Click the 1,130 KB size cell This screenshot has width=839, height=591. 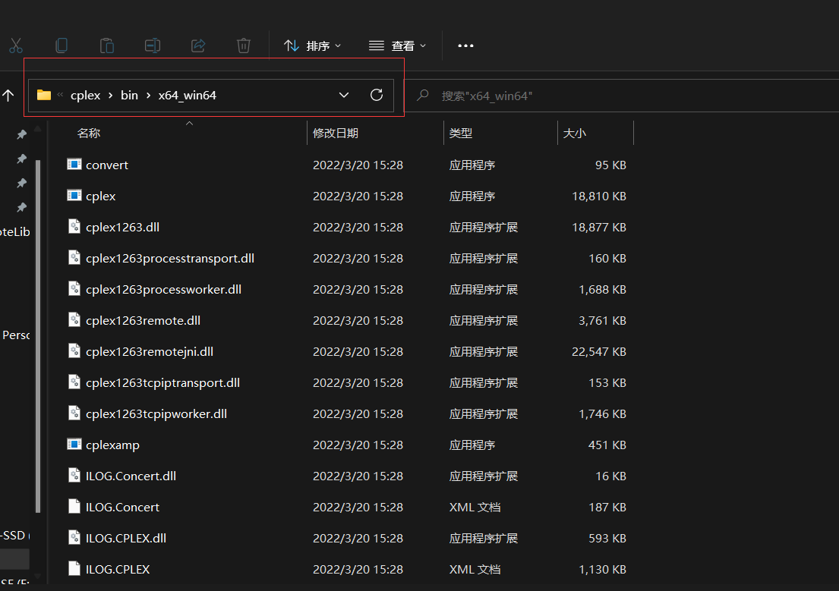click(x=602, y=569)
